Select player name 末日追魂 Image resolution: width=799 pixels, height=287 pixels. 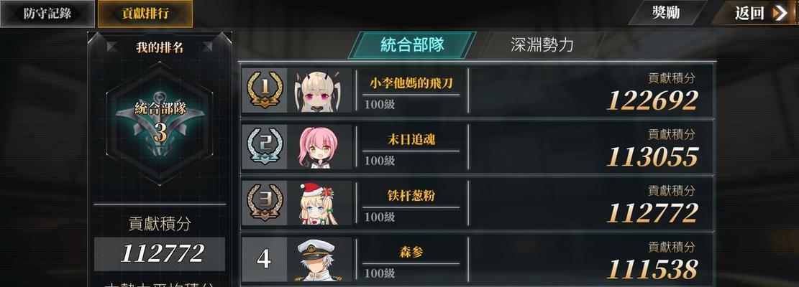[411, 139]
